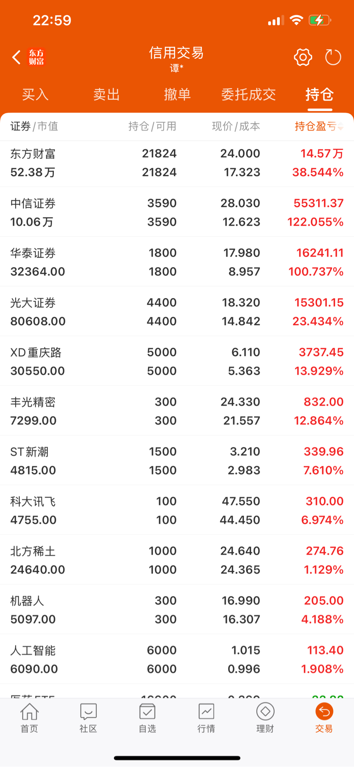Tap the 科大讯飞 stock name
The image size is (354, 767).
[33, 502]
